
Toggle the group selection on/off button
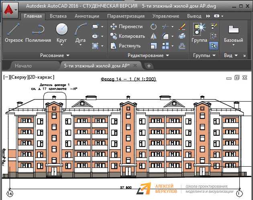point(214,46)
